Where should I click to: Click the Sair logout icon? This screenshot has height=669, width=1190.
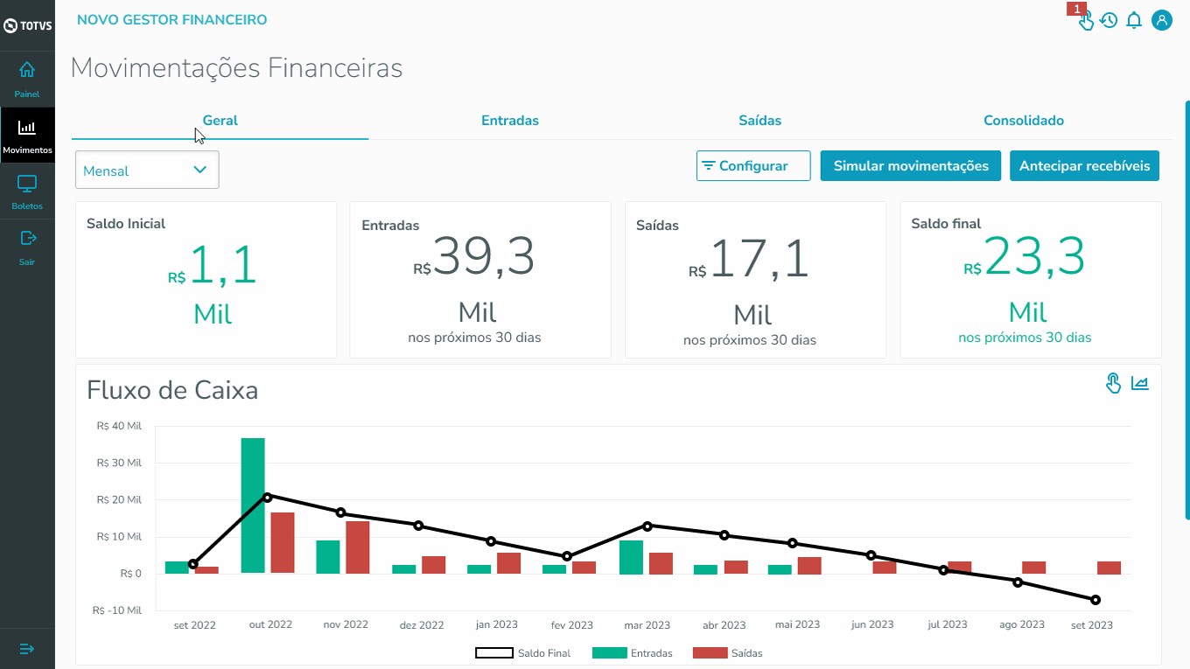[x=27, y=239]
